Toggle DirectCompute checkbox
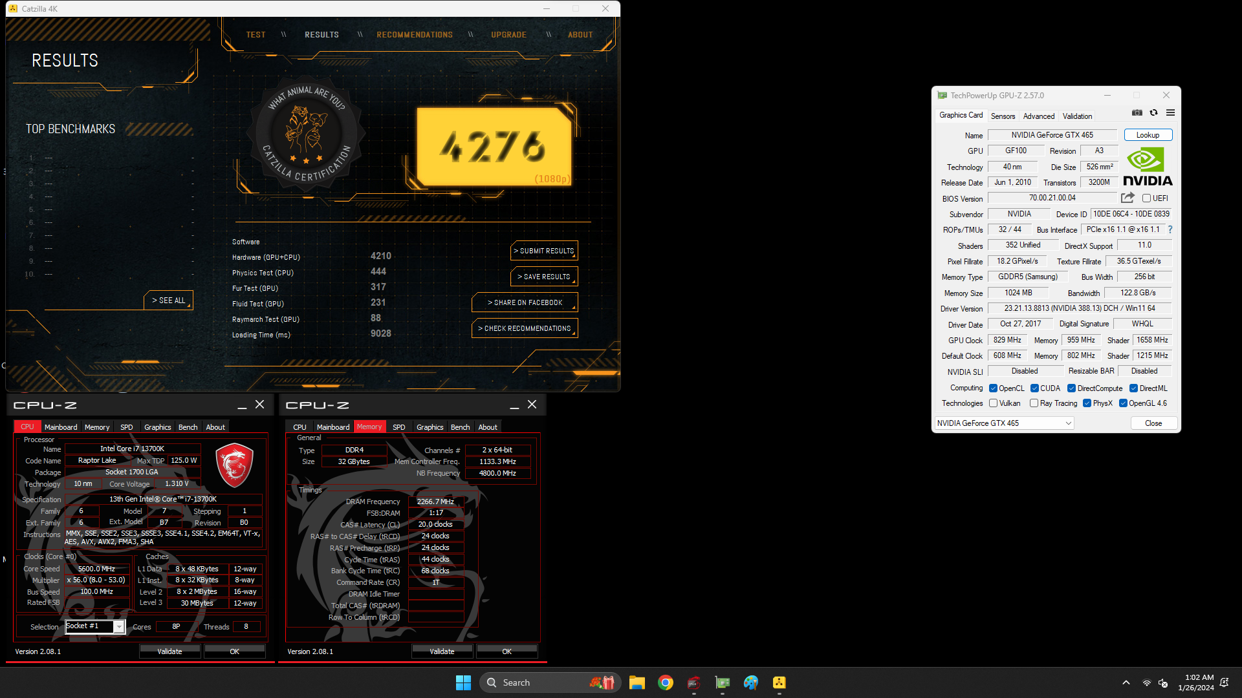 coord(1071,388)
